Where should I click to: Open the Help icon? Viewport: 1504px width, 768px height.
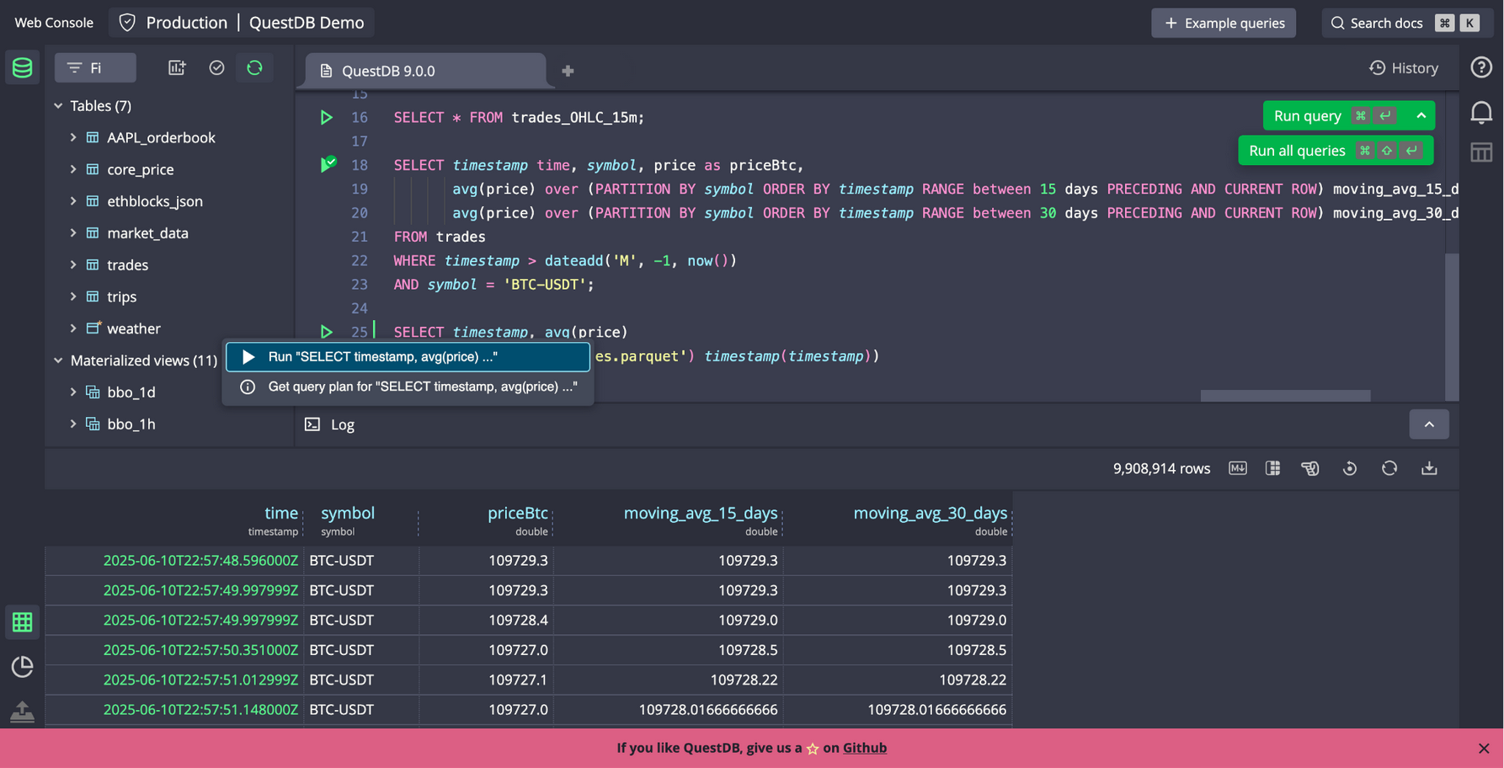[x=1481, y=67]
